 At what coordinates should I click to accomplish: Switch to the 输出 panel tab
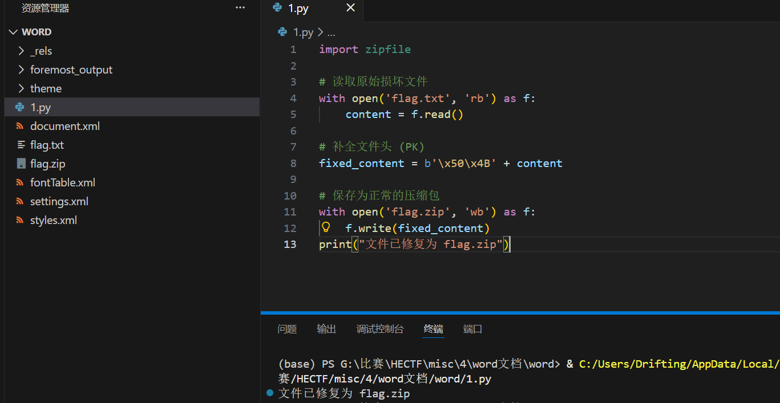(326, 329)
